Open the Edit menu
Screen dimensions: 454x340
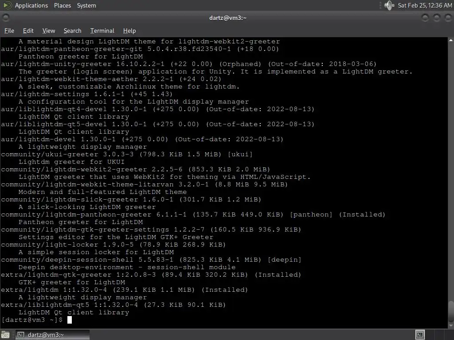point(28,31)
